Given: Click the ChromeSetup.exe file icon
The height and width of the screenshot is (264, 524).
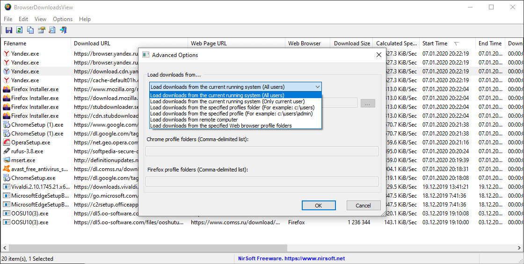Looking at the screenshot, I should click(x=7, y=178).
